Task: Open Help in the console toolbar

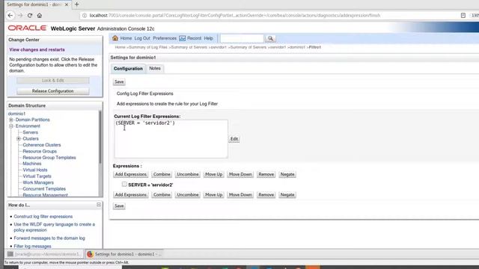Action: [208, 38]
